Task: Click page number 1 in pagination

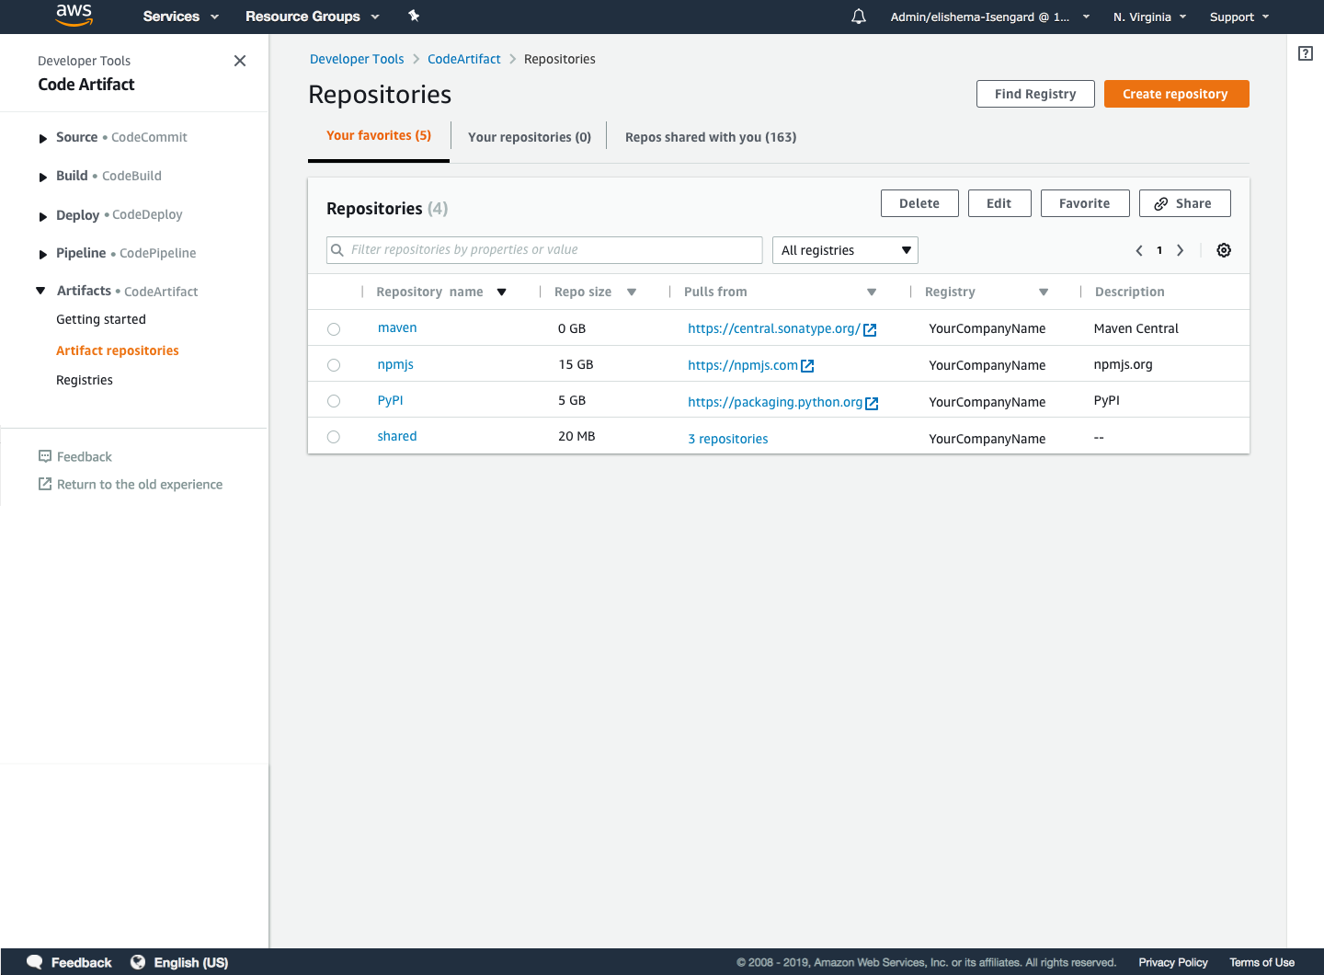Action: pyautogui.click(x=1159, y=250)
